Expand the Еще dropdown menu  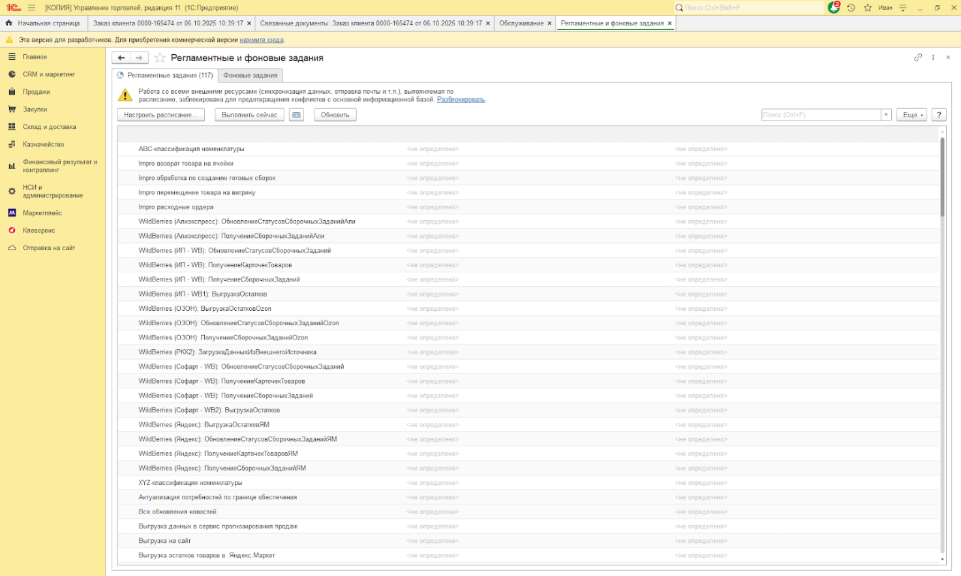[911, 115]
